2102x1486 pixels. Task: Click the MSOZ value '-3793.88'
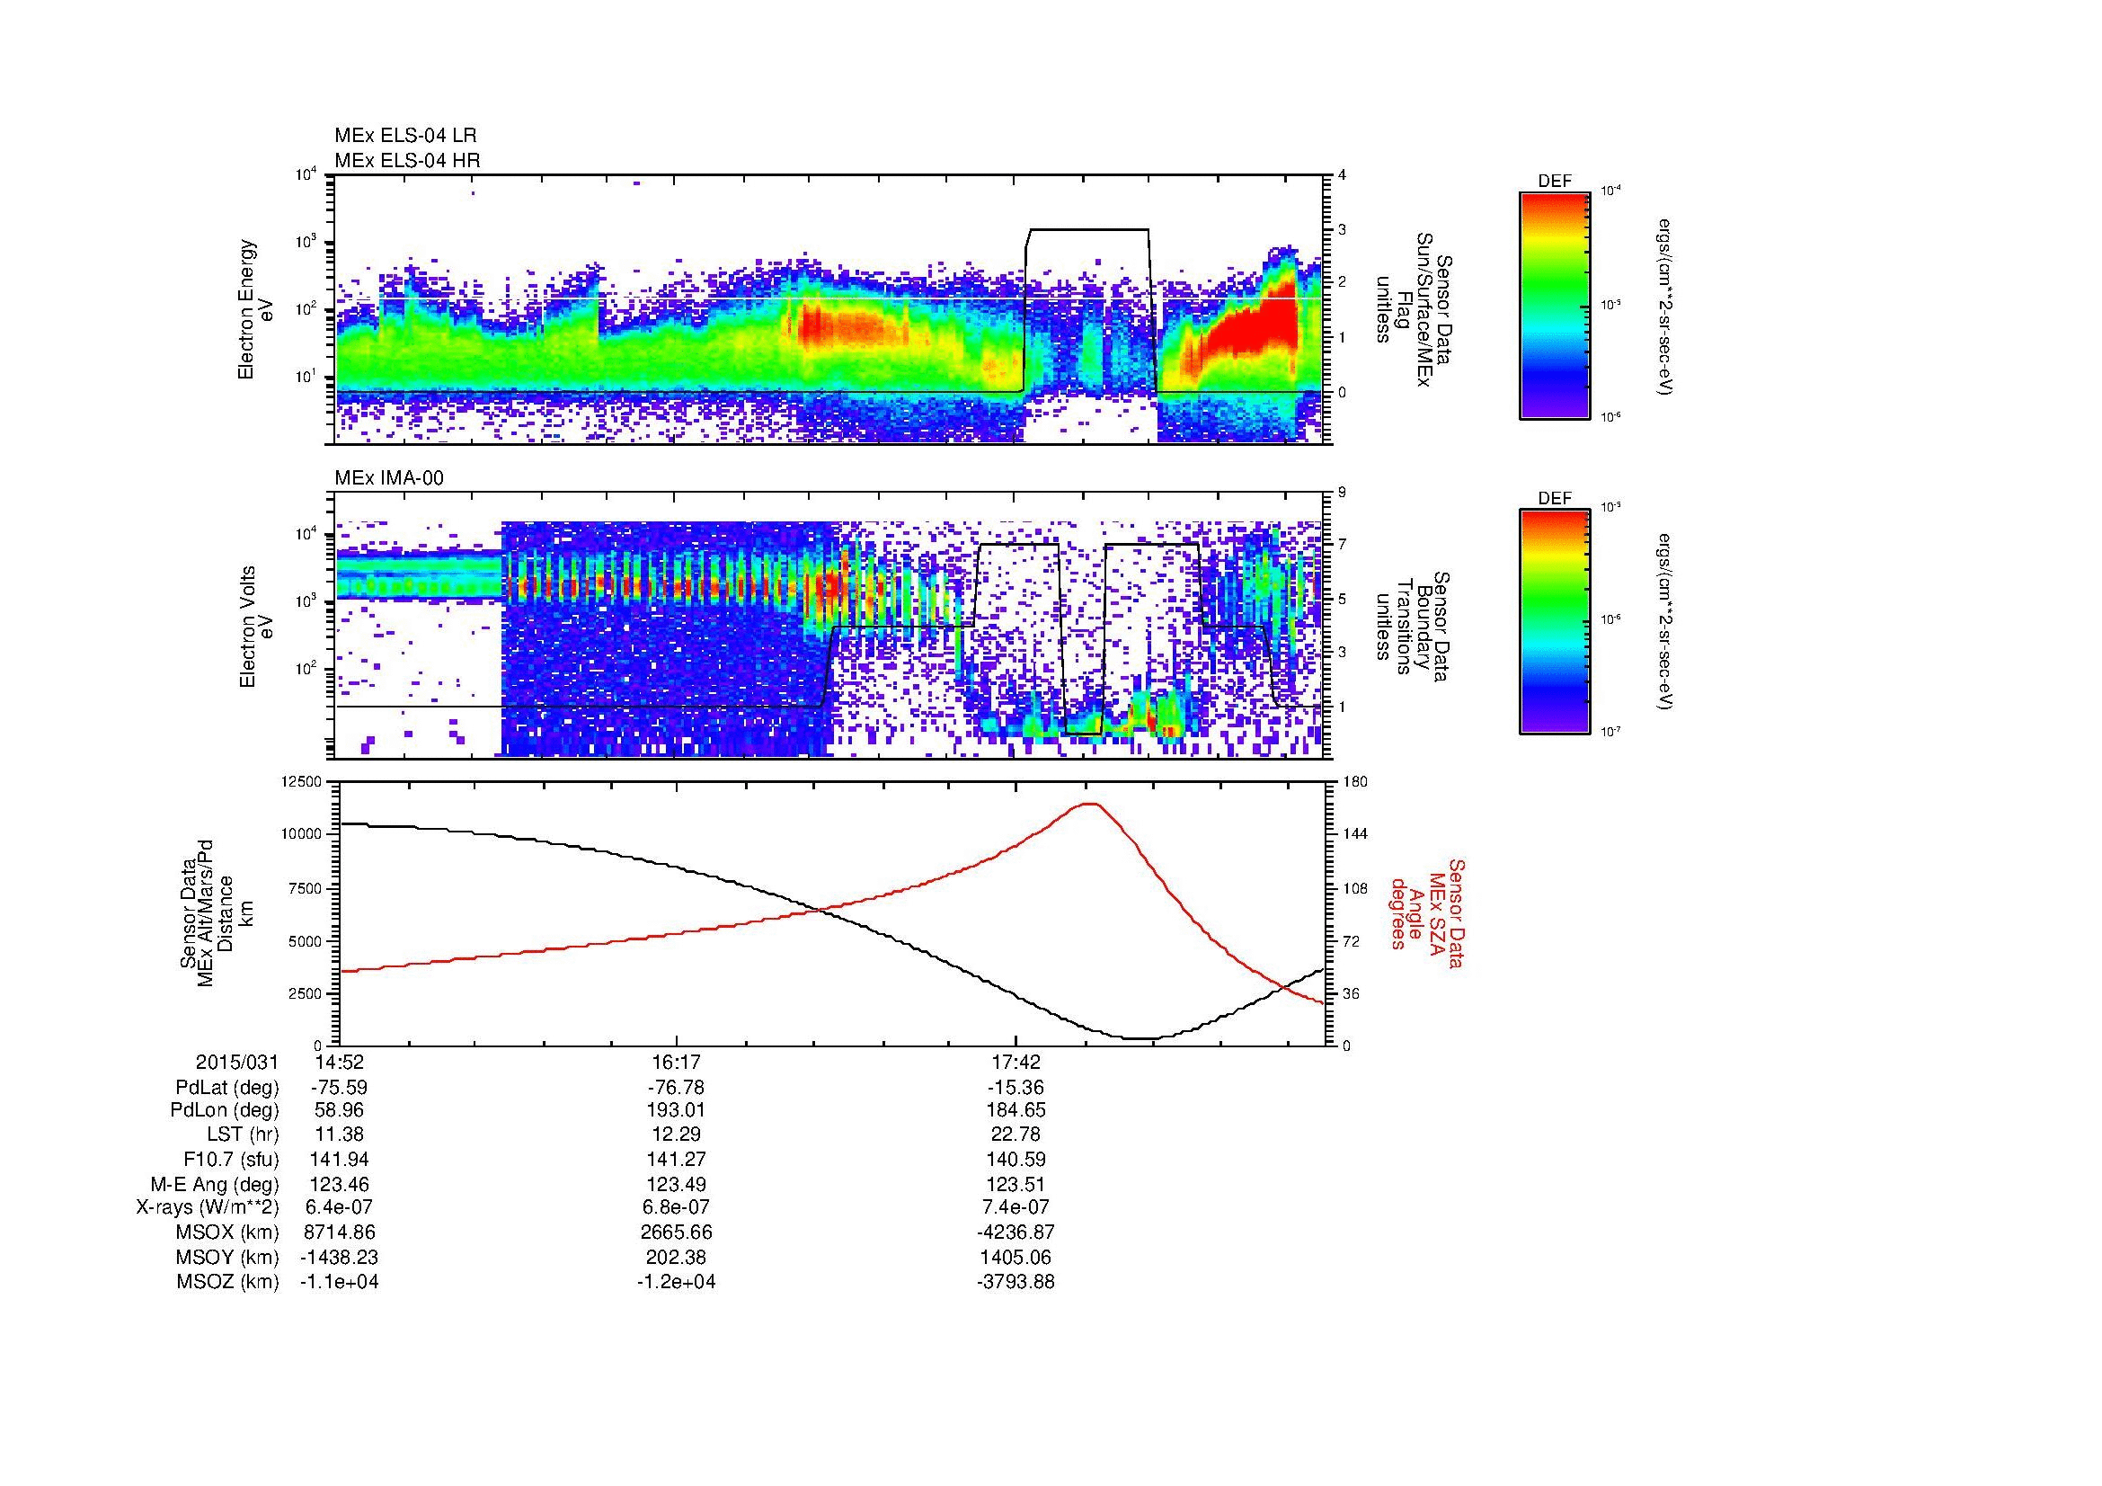(1016, 1282)
